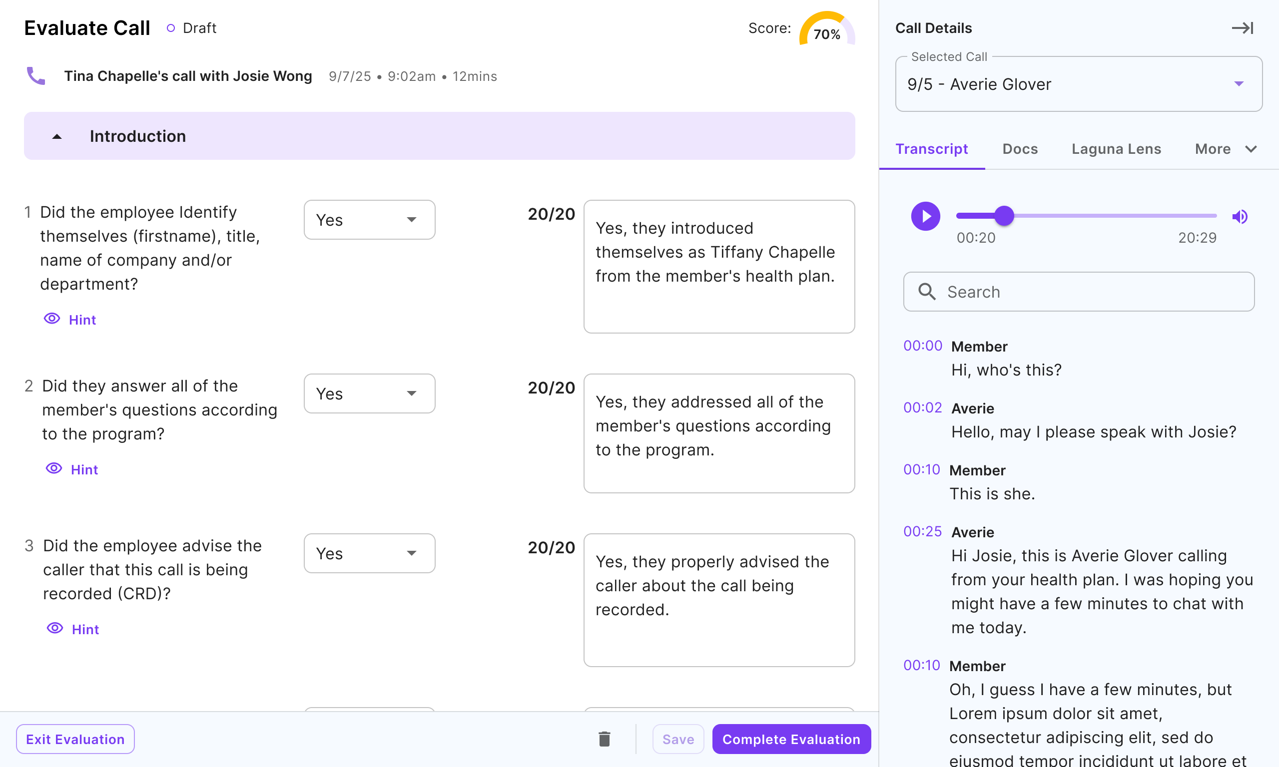Click the Draft status indicator
Screen dimensions: 1279x767
coord(192,28)
